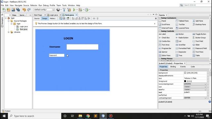
Task: Pick the Password Field component in Palette
Action: [199, 48]
